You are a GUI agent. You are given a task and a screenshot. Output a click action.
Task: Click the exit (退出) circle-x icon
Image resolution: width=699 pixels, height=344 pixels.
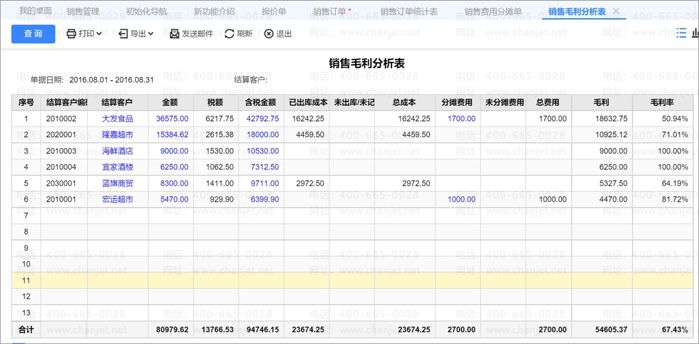click(269, 34)
